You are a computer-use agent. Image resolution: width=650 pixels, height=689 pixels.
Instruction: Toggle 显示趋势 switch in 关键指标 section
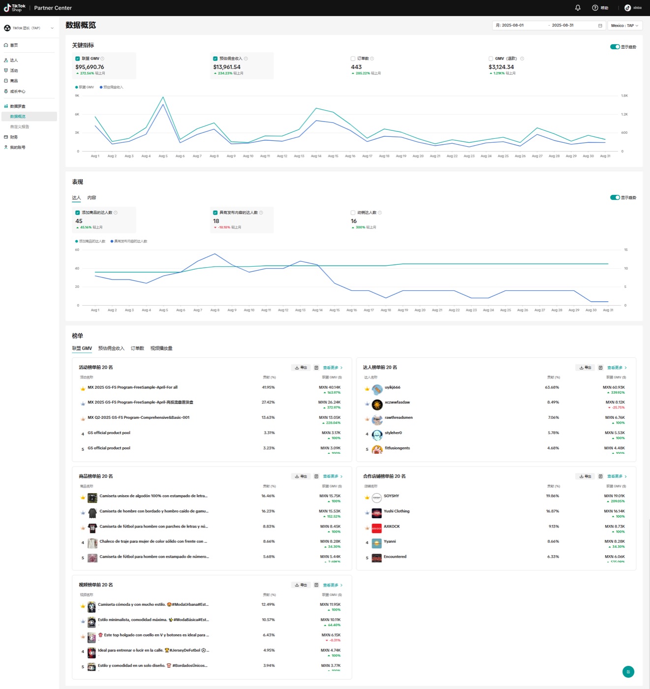615,47
